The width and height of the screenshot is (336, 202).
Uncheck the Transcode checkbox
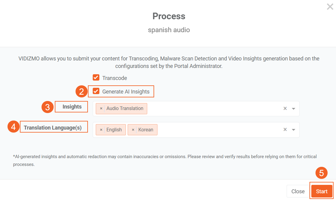click(x=96, y=78)
